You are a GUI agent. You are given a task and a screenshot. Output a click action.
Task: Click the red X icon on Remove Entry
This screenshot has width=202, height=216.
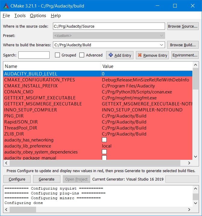(140, 55)
